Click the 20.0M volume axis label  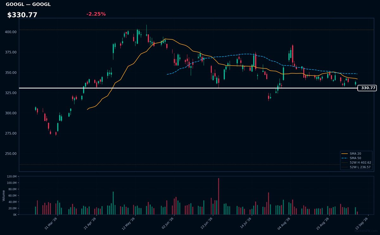[x=13, y=208]
